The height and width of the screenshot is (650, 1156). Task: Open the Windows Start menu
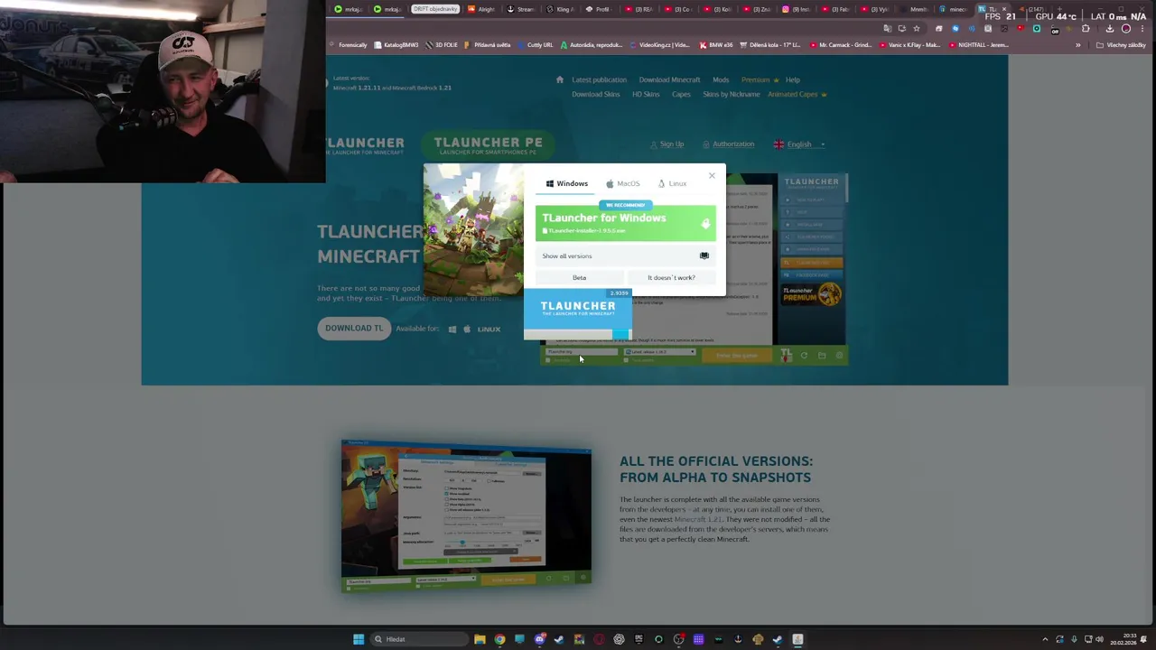point(359,639)
